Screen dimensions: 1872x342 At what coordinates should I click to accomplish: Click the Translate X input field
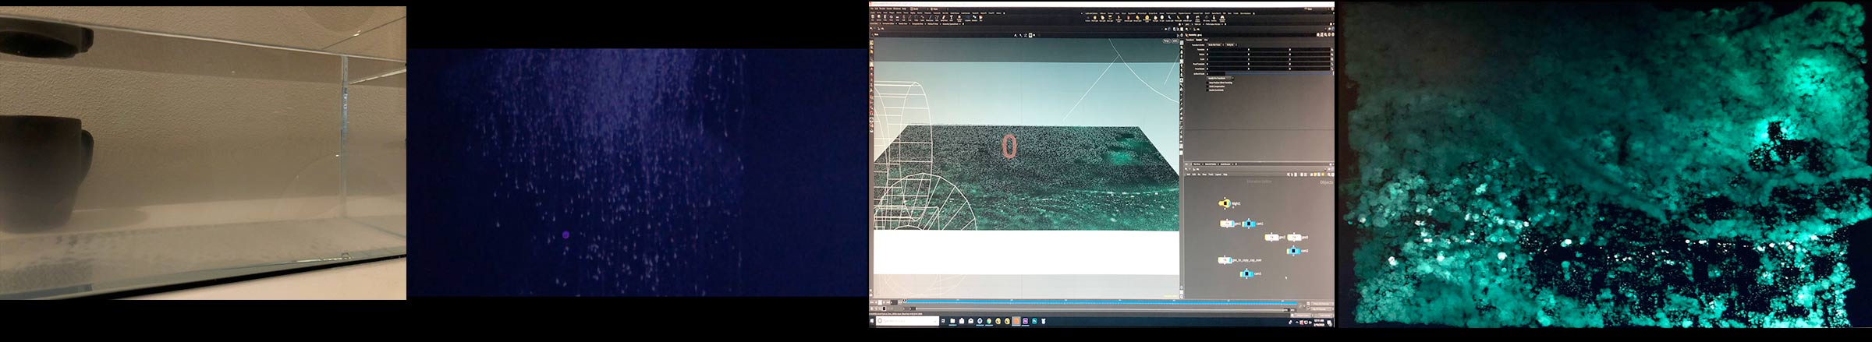tap(1228, 50)
